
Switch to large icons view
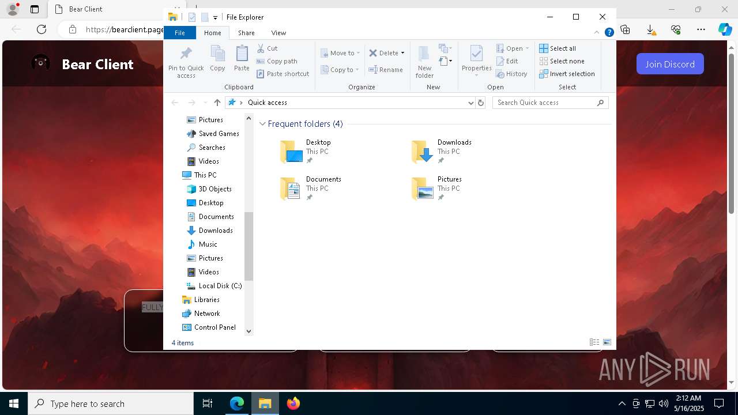click(x=607, y=342)
